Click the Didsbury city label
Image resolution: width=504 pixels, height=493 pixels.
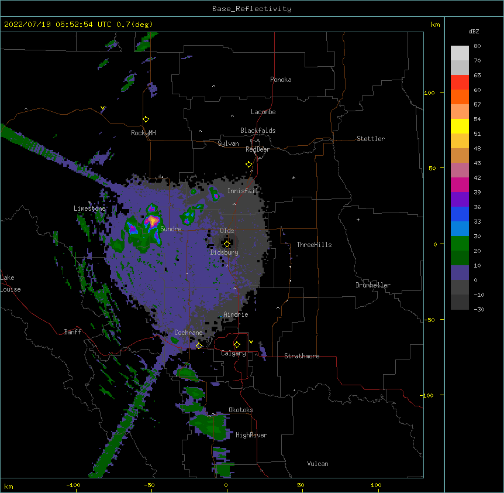[x=225, y=252]
